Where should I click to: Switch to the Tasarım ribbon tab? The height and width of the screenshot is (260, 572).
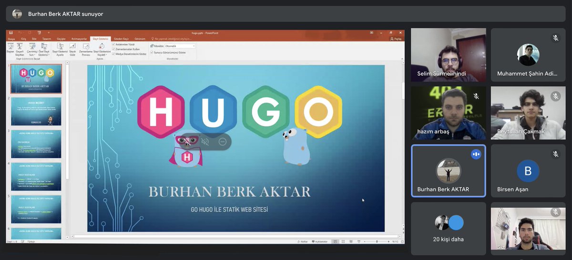[x=47, y=39]
